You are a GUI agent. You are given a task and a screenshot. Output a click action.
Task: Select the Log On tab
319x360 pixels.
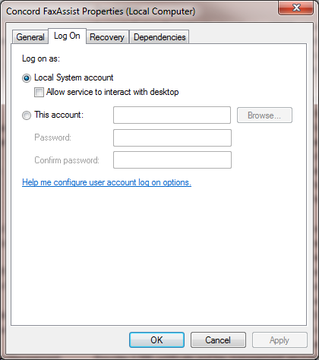point(67,36)
